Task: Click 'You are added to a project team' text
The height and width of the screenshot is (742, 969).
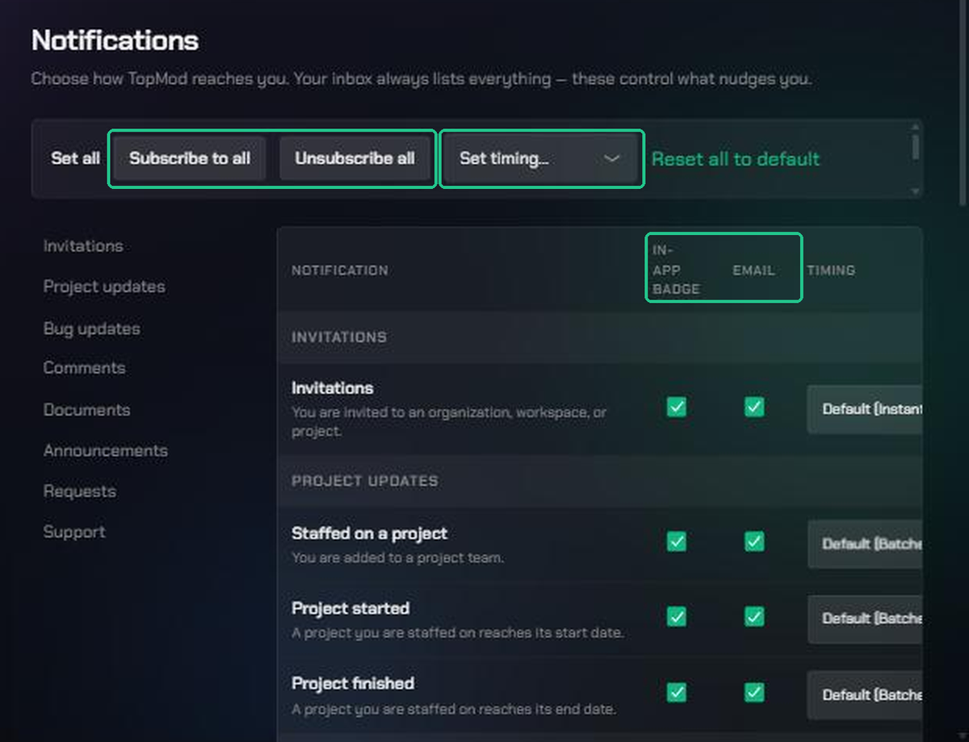Action: pos(397,558)
